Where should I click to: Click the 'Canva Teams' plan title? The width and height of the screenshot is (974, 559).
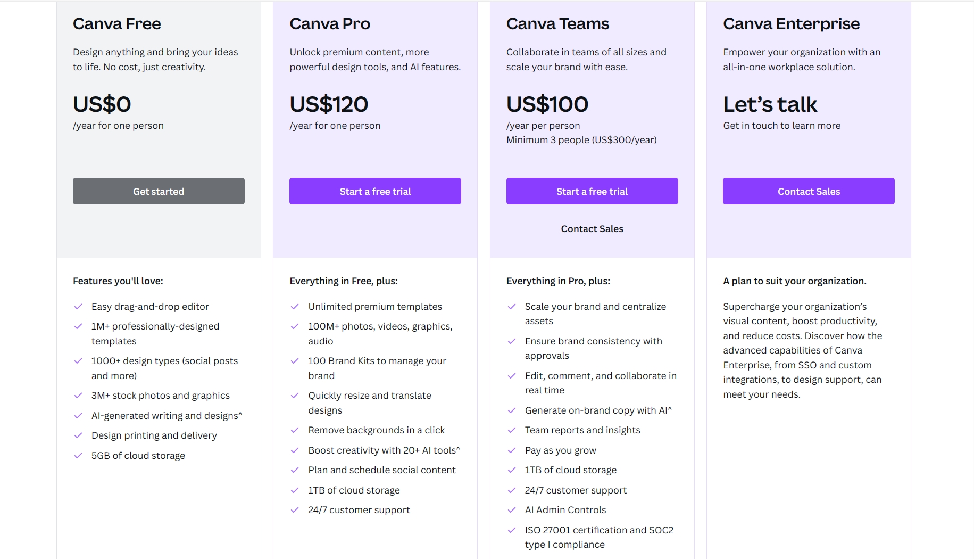557,23
